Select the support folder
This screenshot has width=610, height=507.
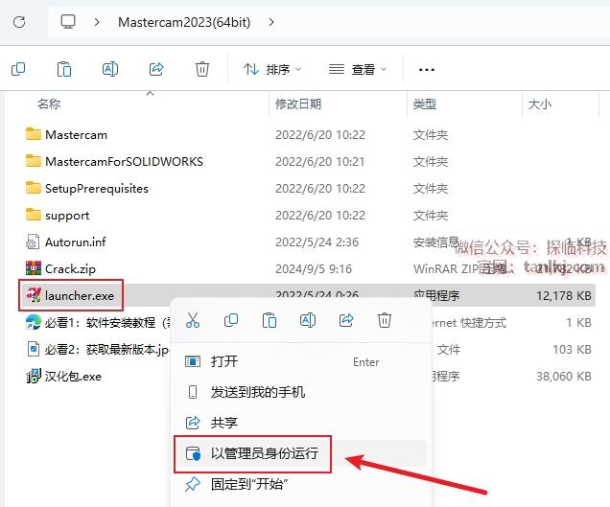click(x=67, y=216)
